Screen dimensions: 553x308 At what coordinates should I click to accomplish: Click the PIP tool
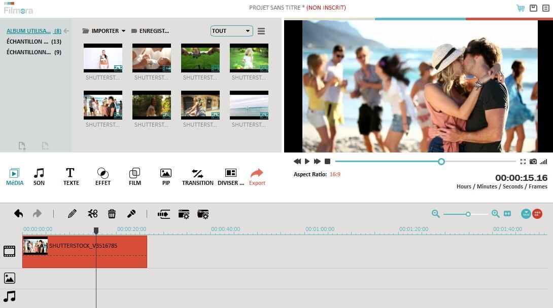(x=166, y=176)
